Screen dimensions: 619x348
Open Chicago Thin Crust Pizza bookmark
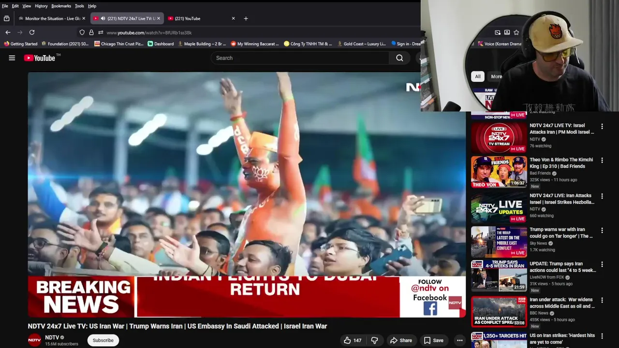tap(119, 44)
